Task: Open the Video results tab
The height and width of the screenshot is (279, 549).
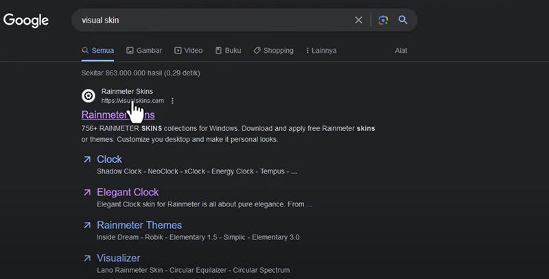Action: 188,50
